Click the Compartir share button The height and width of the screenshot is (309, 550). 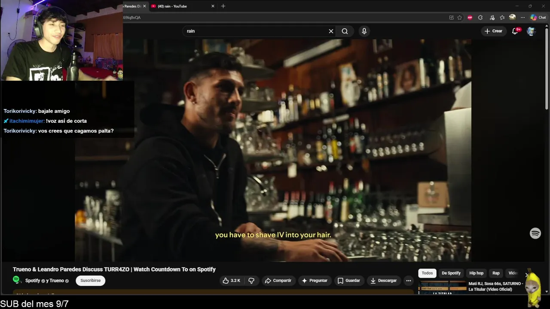point(278,280)
